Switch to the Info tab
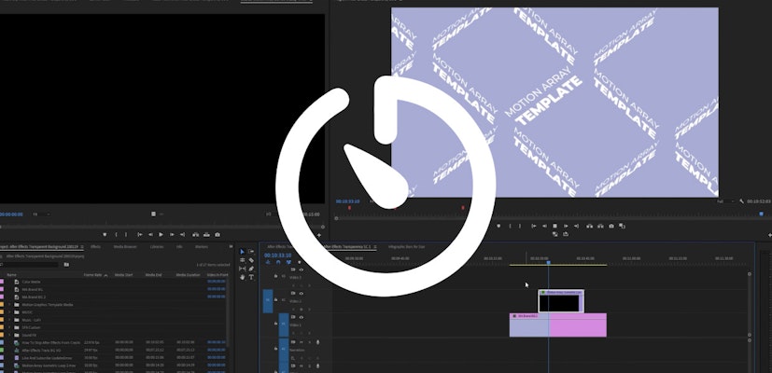The image size is (772, 373). tap(179, 246)
